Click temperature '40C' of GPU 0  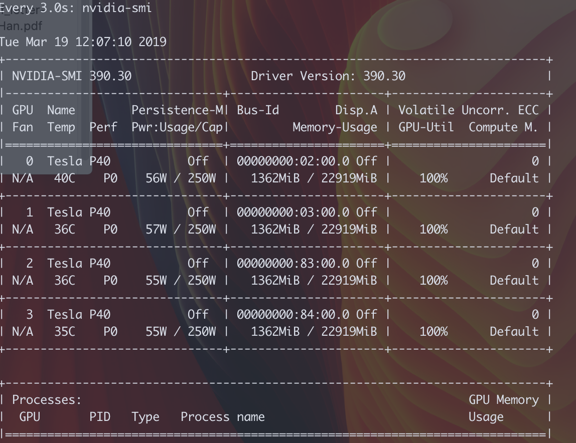click(65, 178)
